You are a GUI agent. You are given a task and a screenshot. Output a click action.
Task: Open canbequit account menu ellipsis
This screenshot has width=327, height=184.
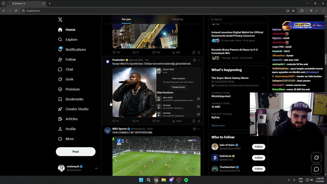click(x=96, y=168)
